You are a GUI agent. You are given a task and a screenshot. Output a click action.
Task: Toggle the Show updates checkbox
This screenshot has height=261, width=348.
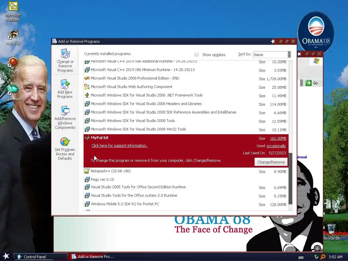pos(196,54)
